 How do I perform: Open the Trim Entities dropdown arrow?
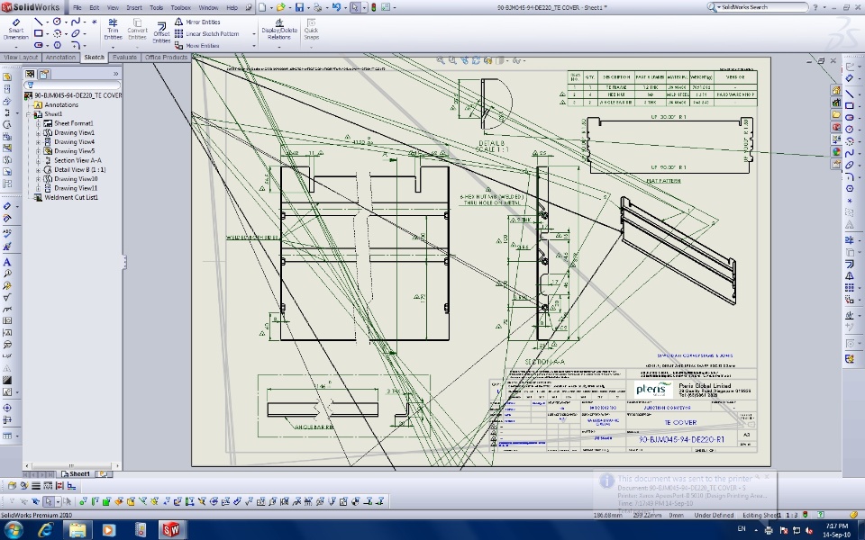pos(114,47)
